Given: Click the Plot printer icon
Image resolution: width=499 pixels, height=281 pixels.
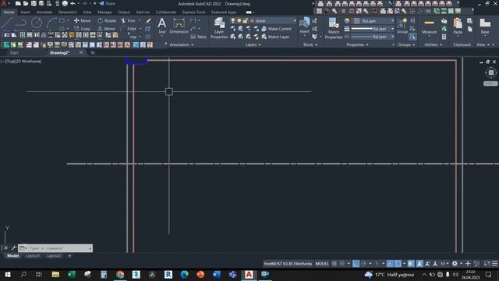Looking at the screenshot, I should click(x=65, y=4).
